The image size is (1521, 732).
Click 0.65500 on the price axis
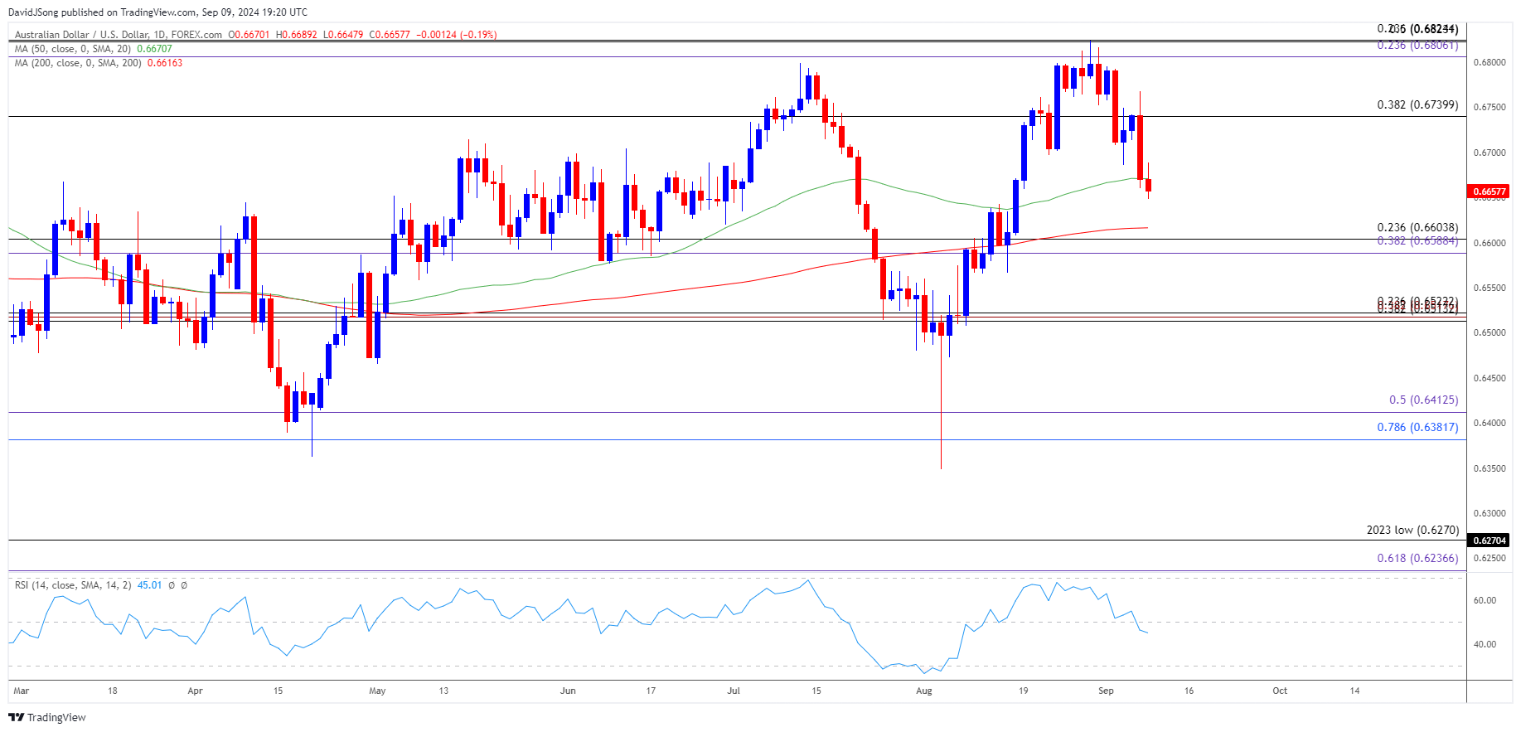pyautogui.click(x=1489, y=288)
